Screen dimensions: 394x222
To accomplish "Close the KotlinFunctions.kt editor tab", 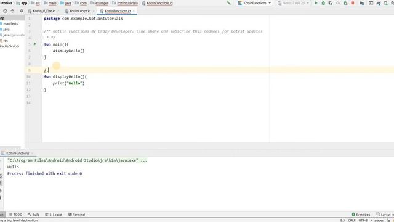I will pyautogui.click(x=134, y=11).
